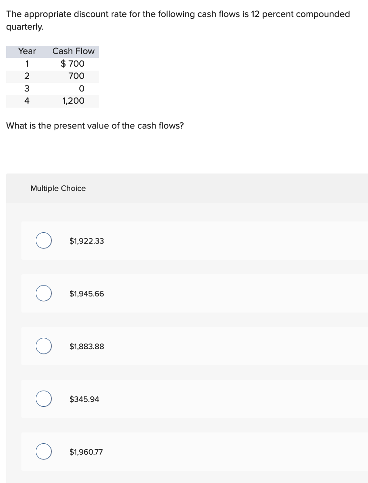
Task: Click the $345.94 answer text
Action: [x=84, y=399]
